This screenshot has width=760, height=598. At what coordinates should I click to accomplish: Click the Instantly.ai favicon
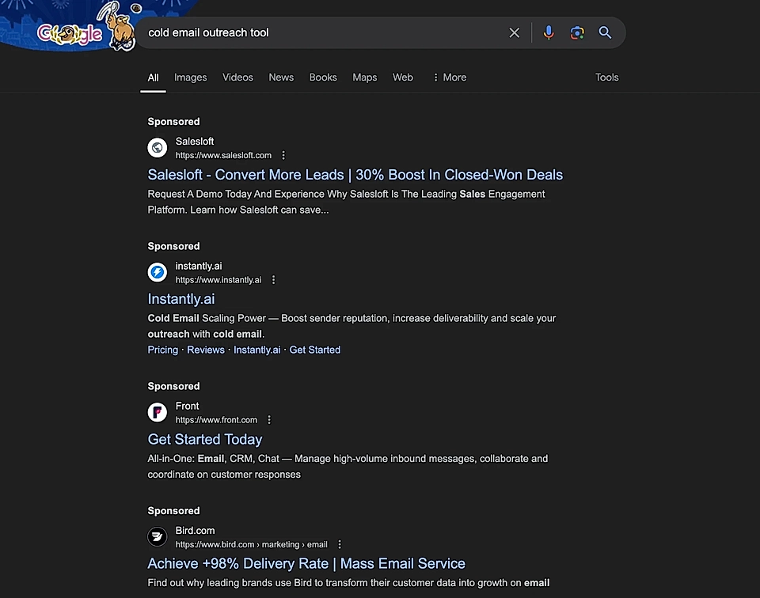point(157,271)
